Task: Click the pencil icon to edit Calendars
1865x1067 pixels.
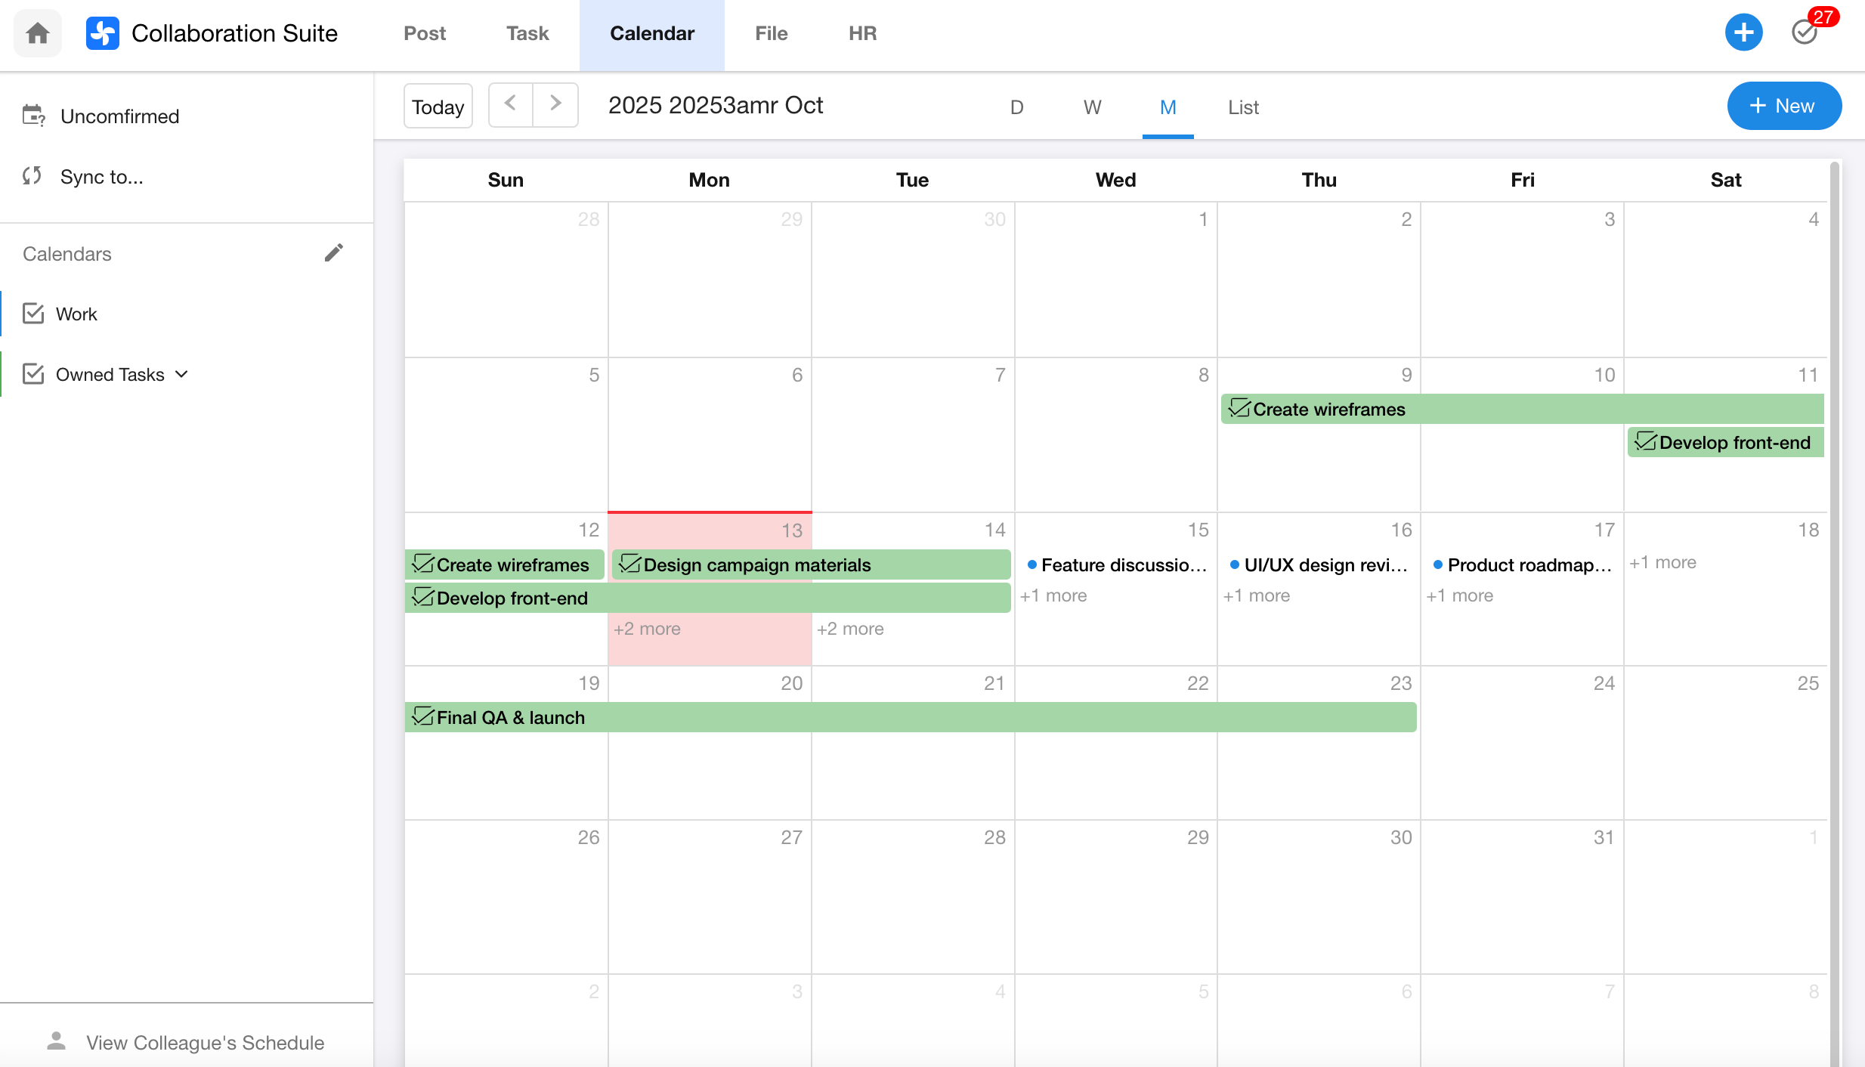Action: [x=334, y=252]
